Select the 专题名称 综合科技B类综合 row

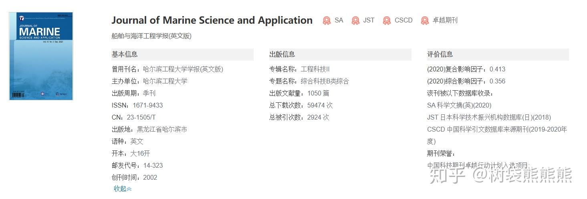click(309, 81)
